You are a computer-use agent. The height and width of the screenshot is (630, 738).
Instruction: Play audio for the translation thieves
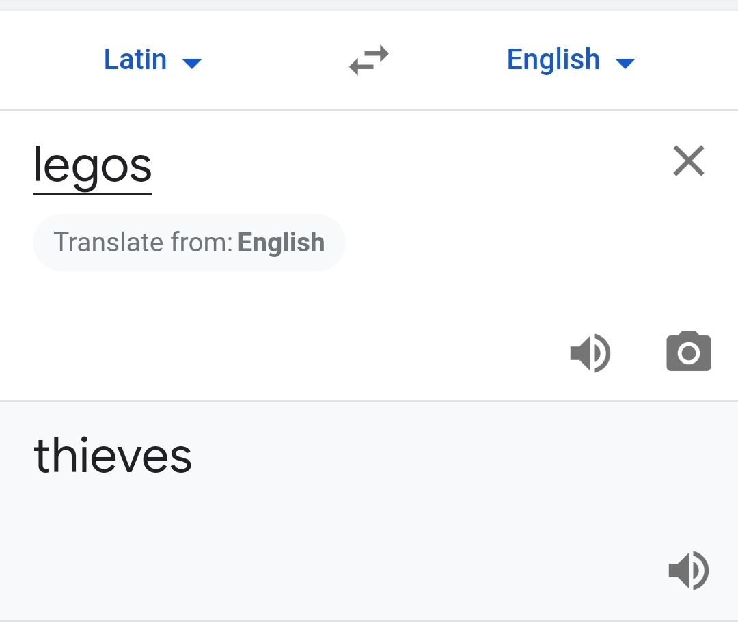[x=689, y=571]
